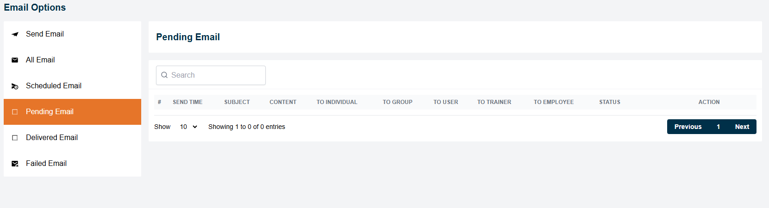Click the Scheduled Email clock icon
The image size is (769, 208).
click(15, 86)
